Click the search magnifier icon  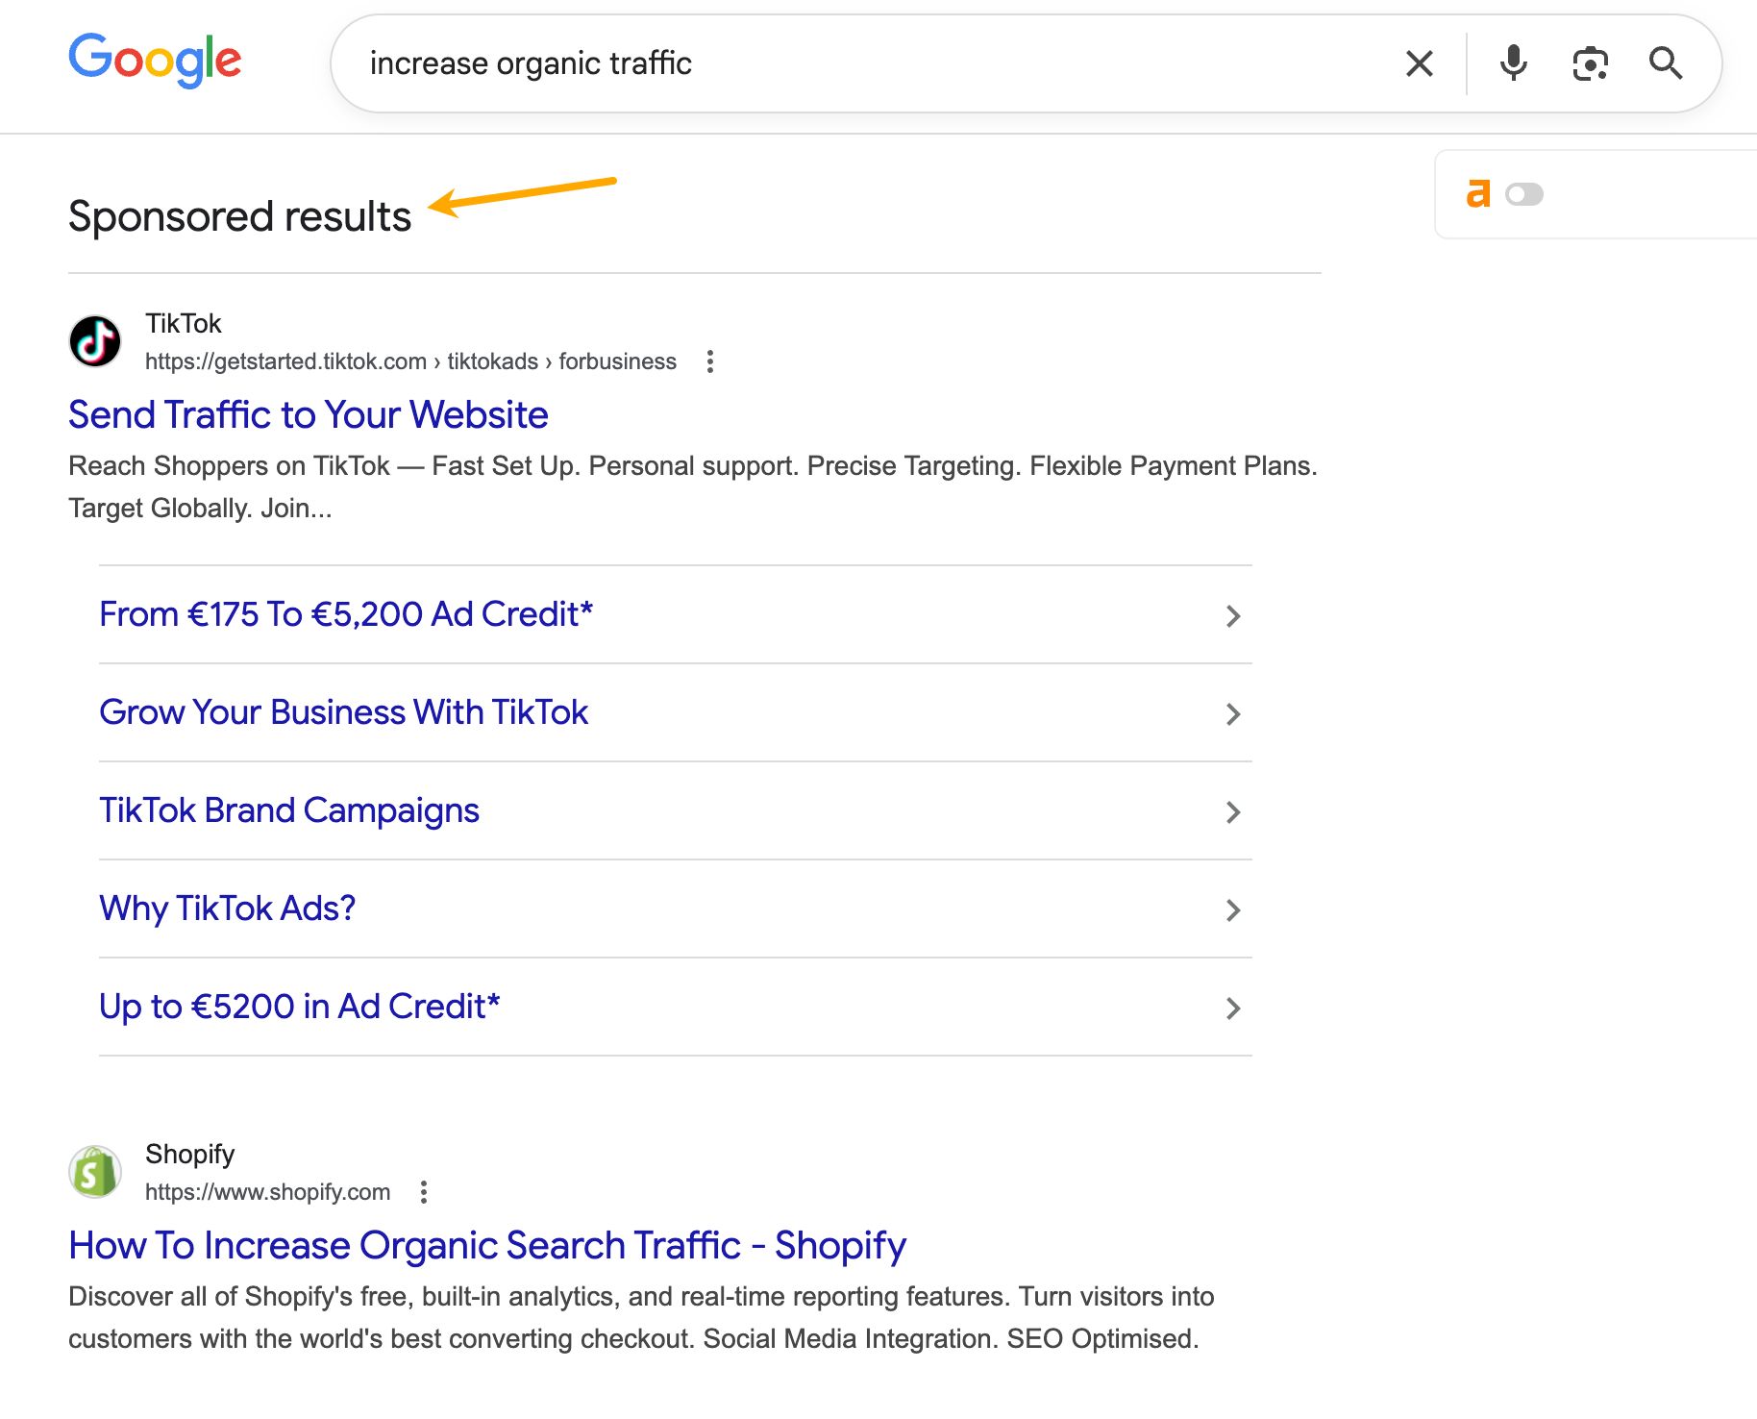1668,63
